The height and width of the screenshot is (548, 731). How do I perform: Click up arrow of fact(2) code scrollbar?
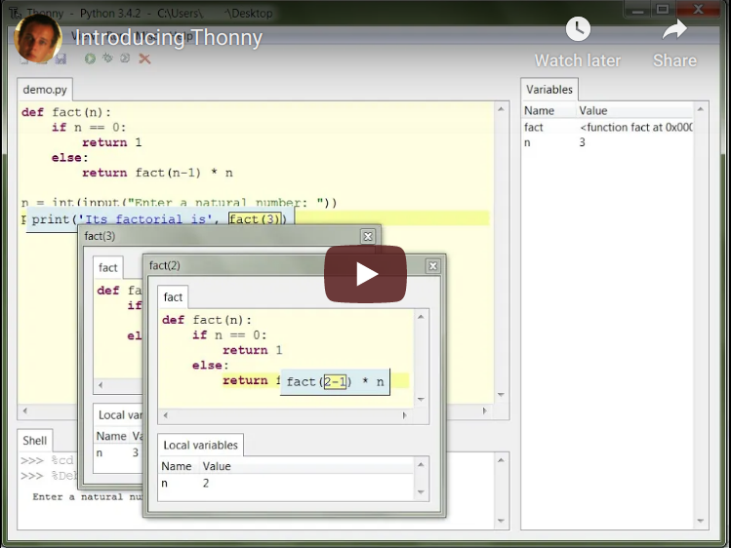(x=421, y=317)
